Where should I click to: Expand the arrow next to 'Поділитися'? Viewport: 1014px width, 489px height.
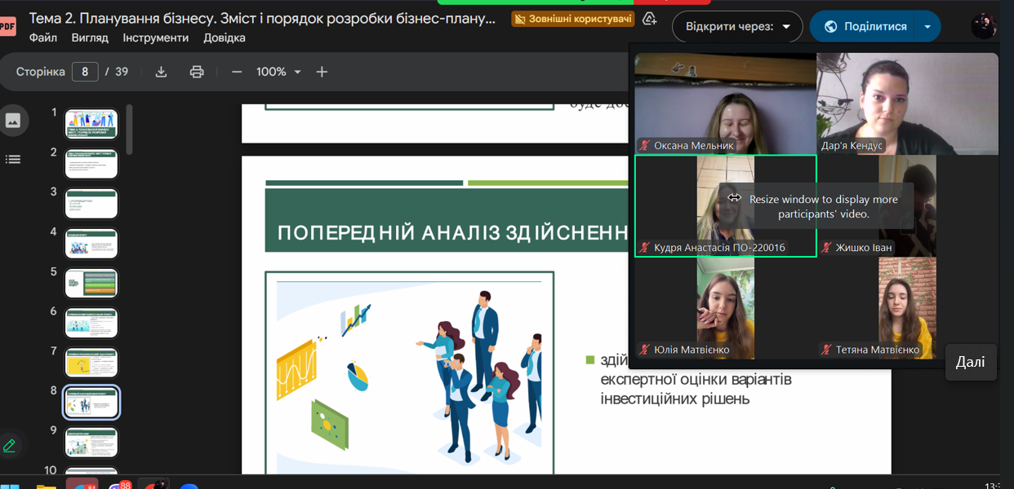click(x=927, y=26)
